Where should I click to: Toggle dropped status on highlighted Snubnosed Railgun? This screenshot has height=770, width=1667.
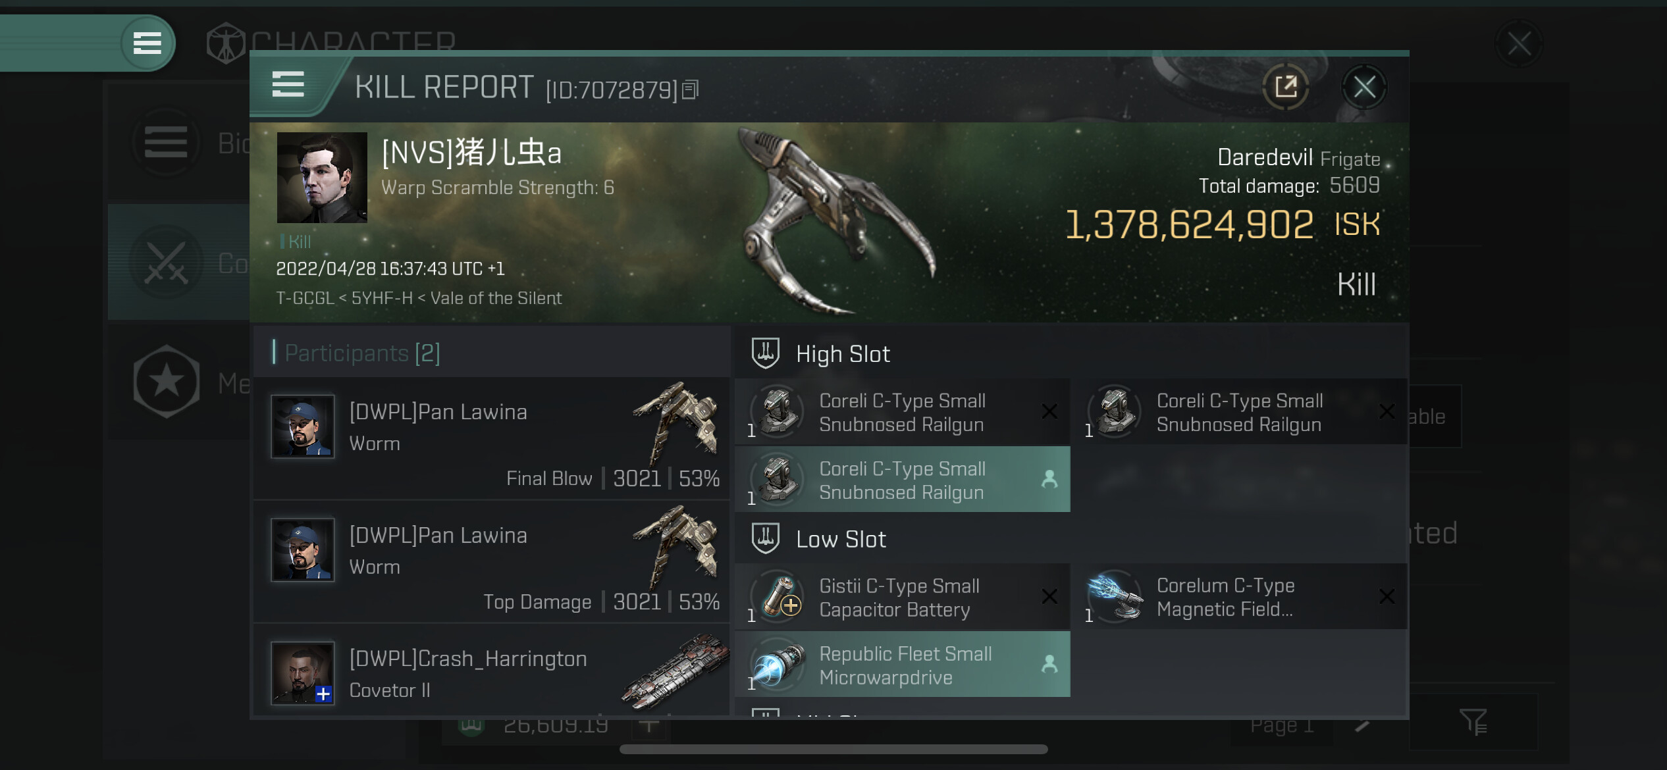tap(1049, 479)
